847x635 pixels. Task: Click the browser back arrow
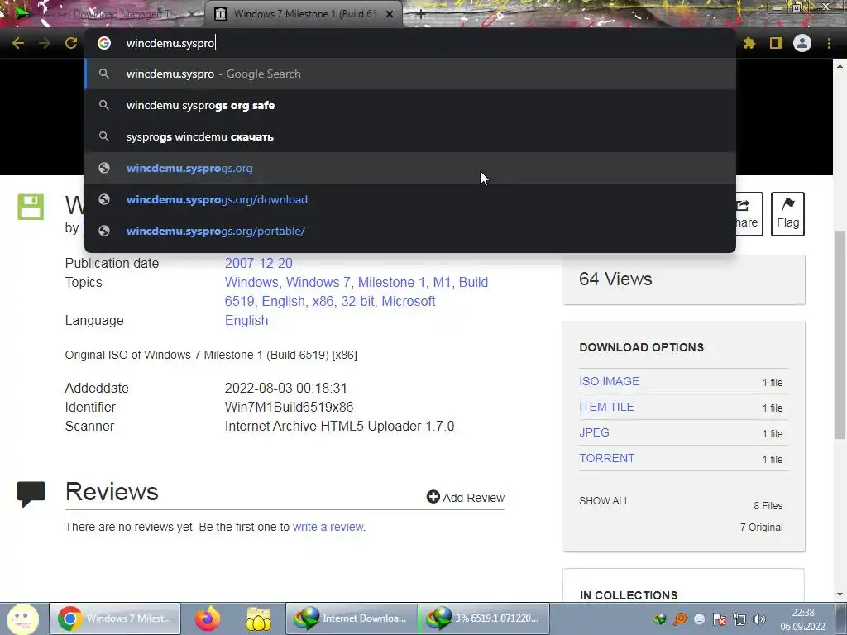click(18, 43)
